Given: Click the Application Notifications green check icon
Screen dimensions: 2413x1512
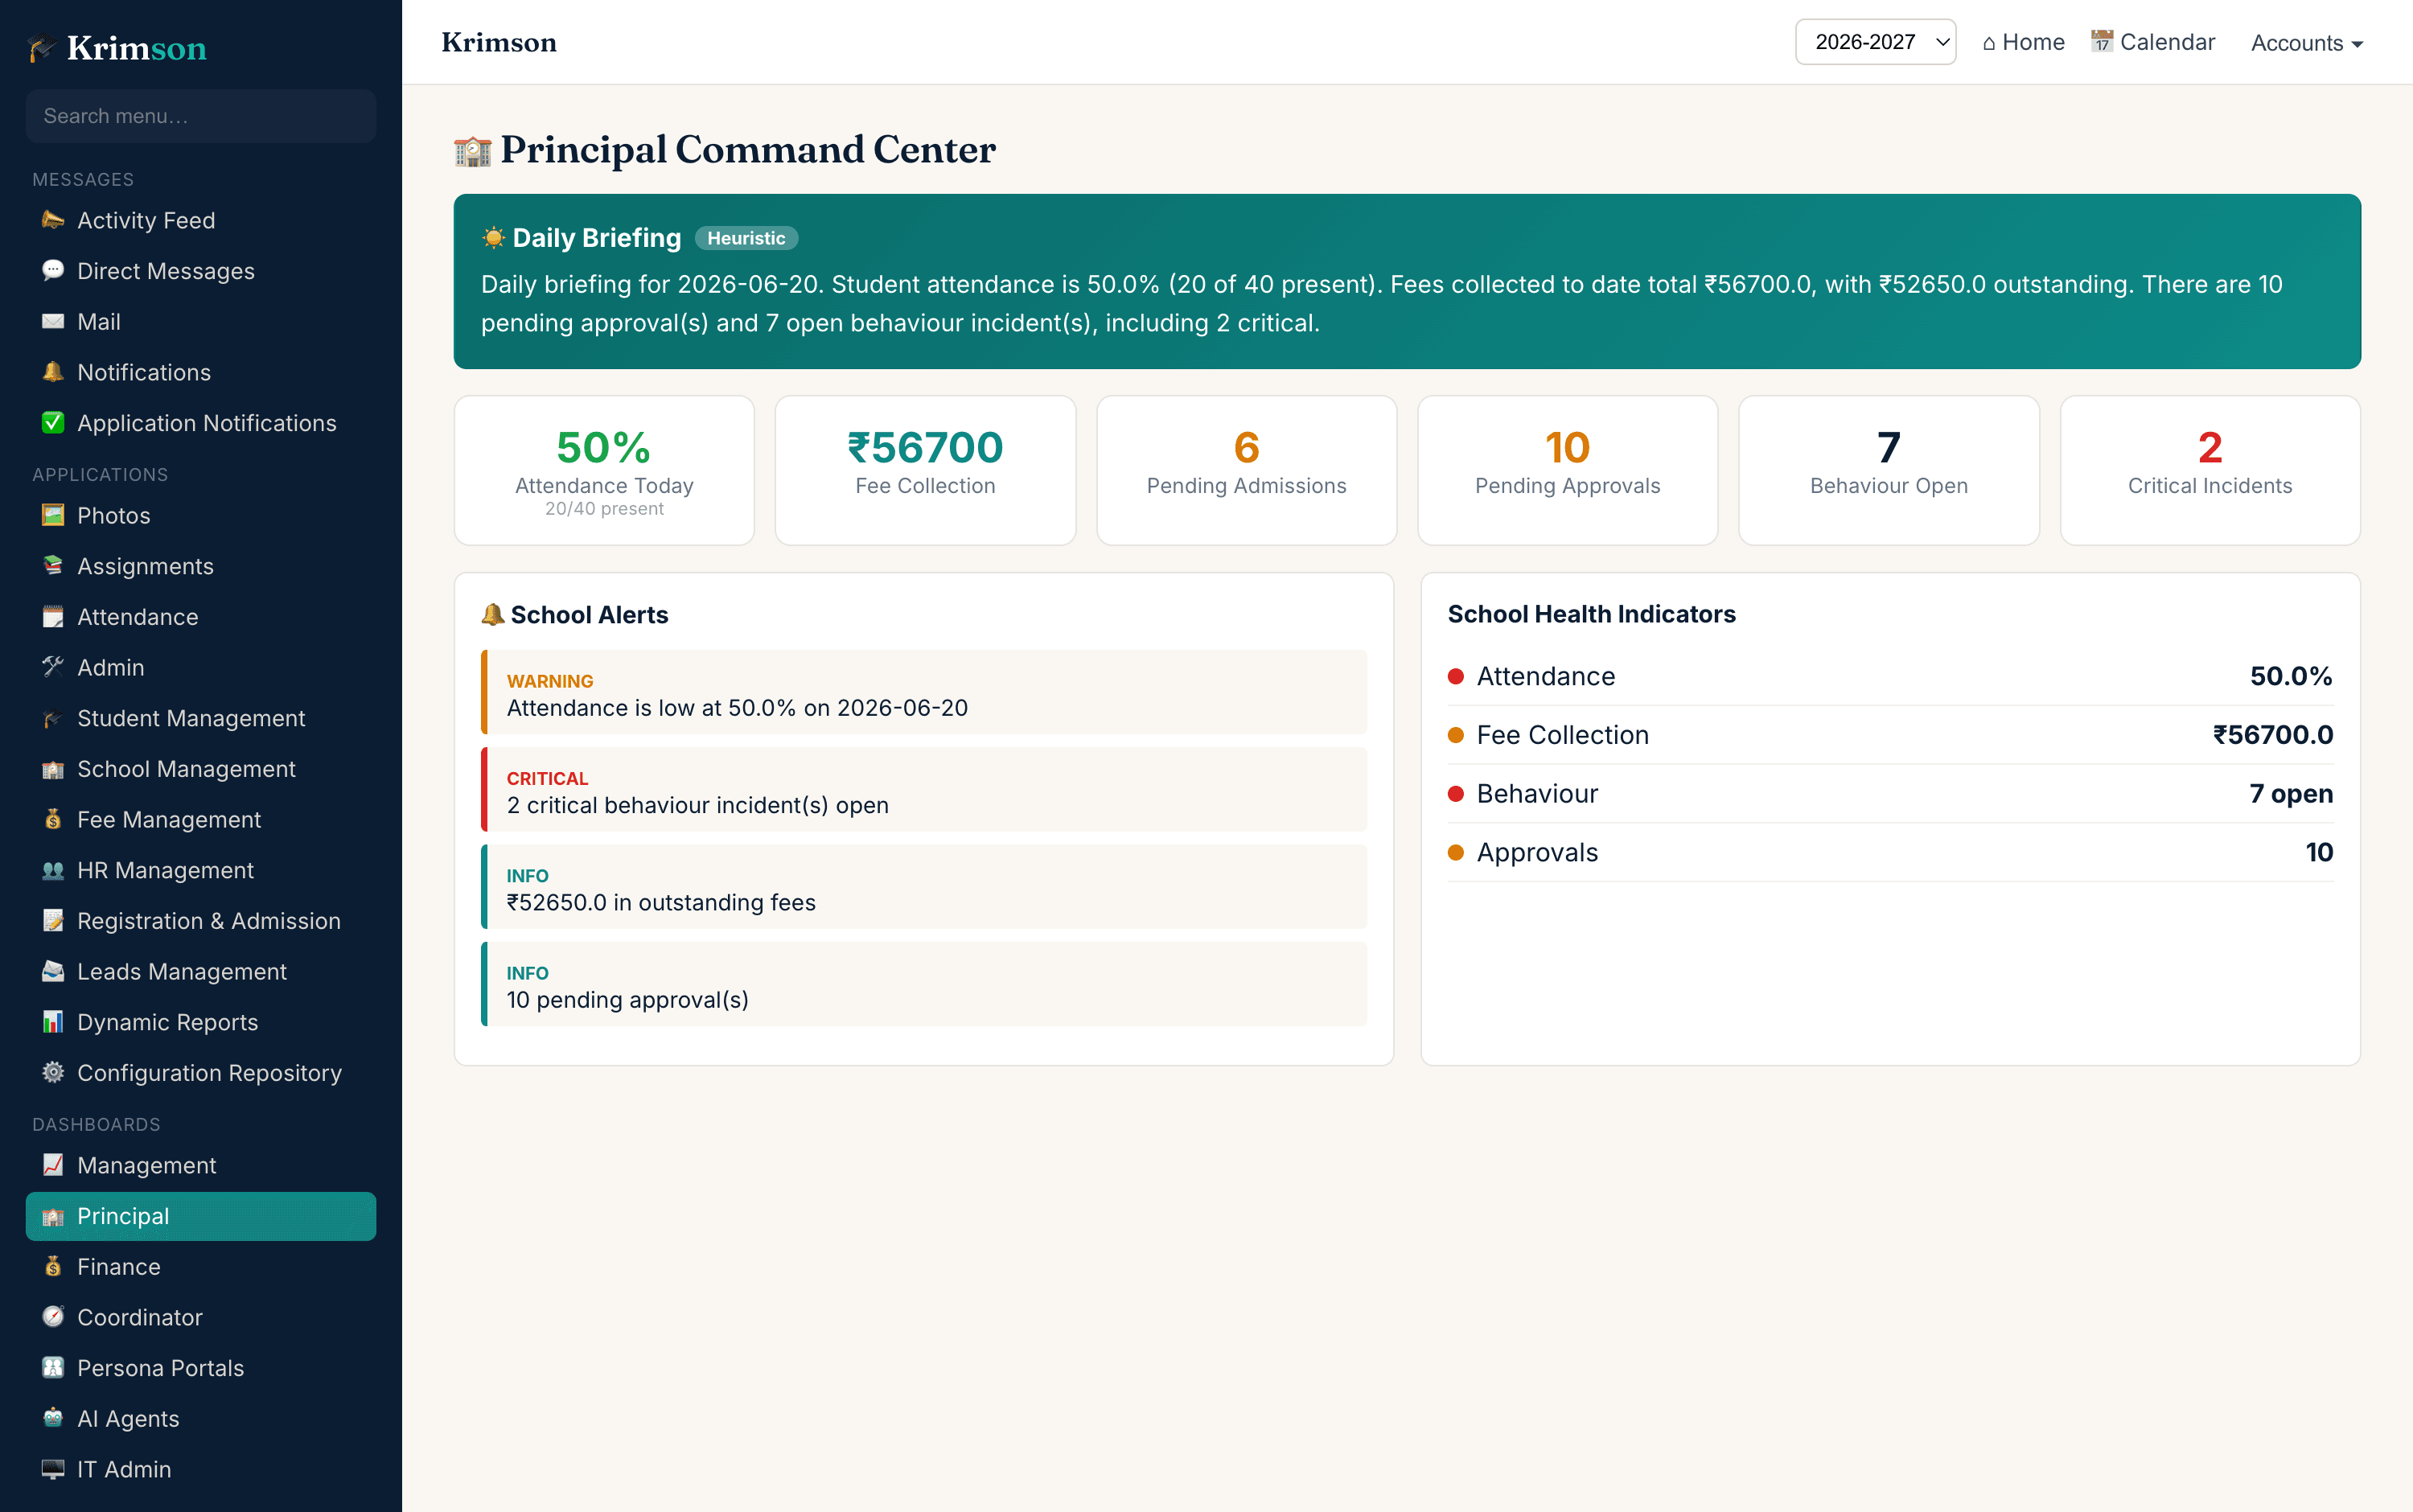Looking at the screenshot, I should [53, 423].
